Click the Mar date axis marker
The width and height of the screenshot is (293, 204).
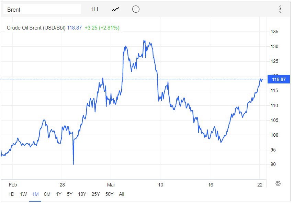pyautogui.click(x=111, y=185)
